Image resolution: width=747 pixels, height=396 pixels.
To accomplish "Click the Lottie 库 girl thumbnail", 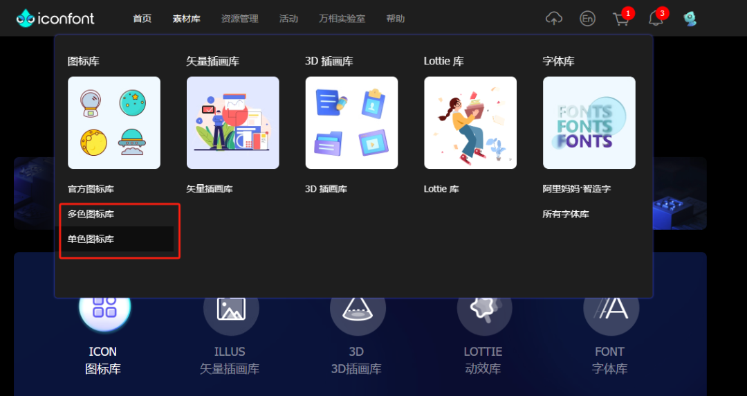I will 470,123.
